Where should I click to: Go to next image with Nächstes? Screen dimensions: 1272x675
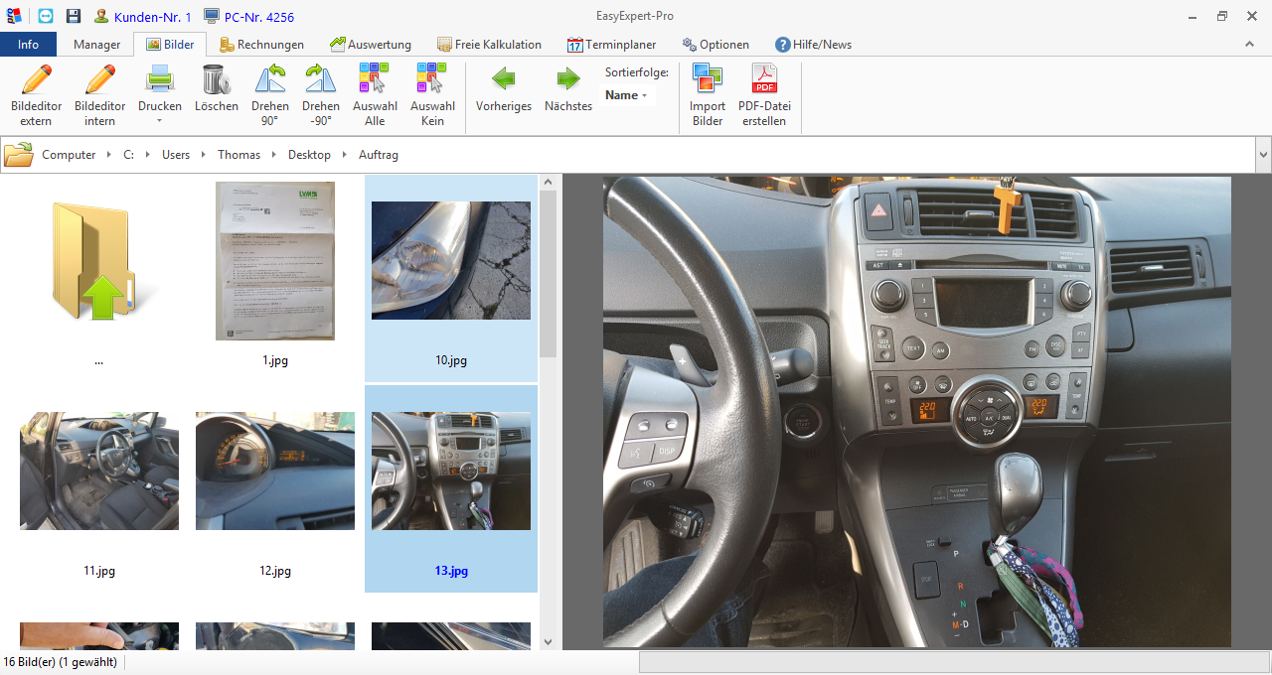pos(568,88)
